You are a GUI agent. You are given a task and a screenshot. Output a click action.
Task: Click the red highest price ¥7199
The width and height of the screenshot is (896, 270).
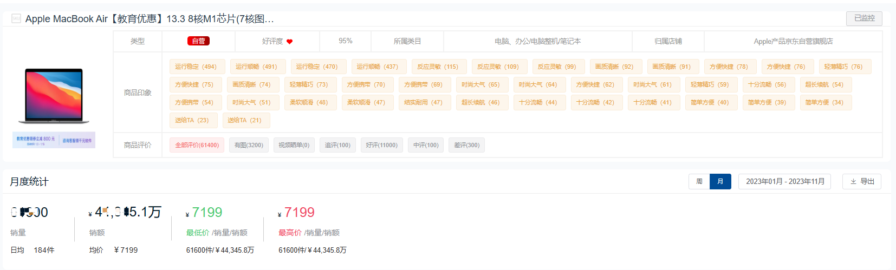(x=296, y=212)
